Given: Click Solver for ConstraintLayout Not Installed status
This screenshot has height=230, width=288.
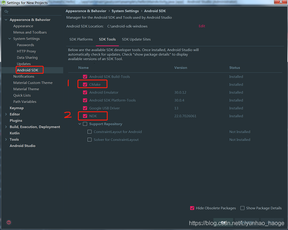Looking at the screenshot, I should pos(240,140).
